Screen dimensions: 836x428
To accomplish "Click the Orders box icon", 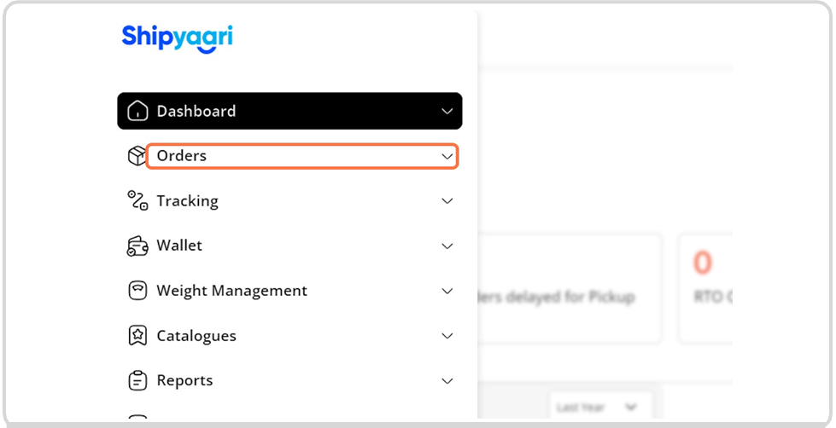I will tap(137, 156).
